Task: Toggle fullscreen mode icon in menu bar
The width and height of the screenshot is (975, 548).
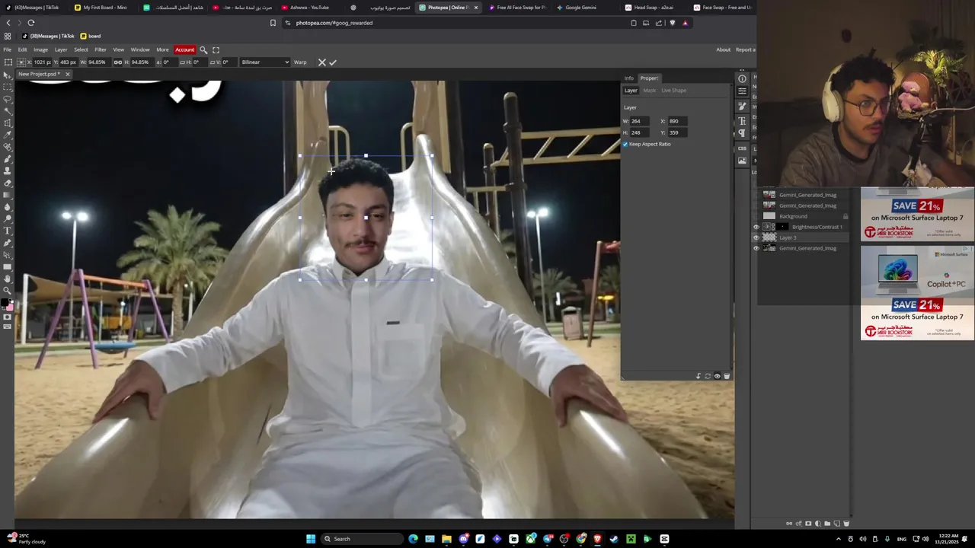Action: 216,49
